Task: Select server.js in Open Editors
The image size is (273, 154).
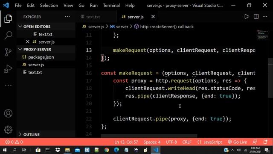Action: pos(46,42)
